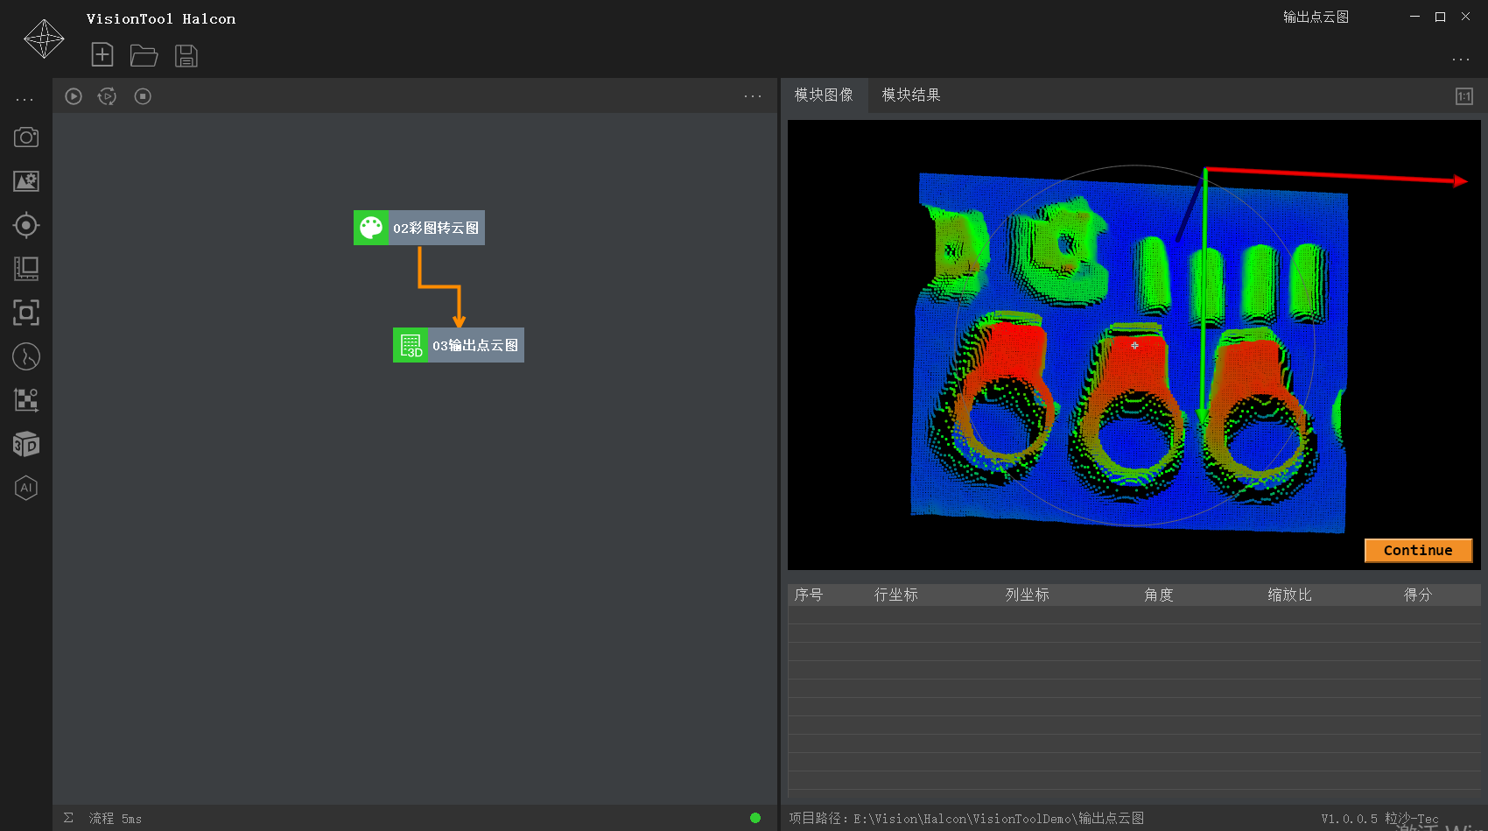Switch to 模块图像 tab
This screenshot has width=1488, height=831.
(824, 95)
